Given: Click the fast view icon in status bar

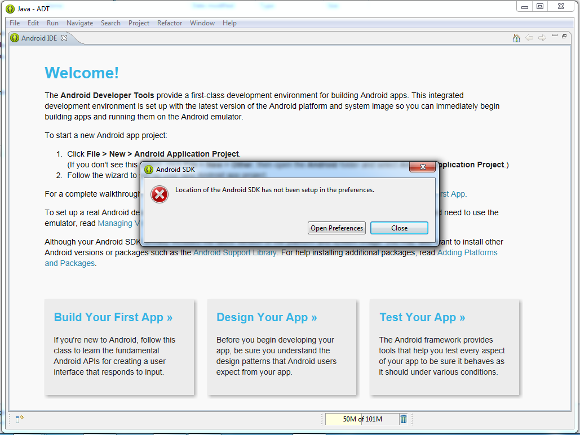Looking at the screenshot, I should click(19, 419).
